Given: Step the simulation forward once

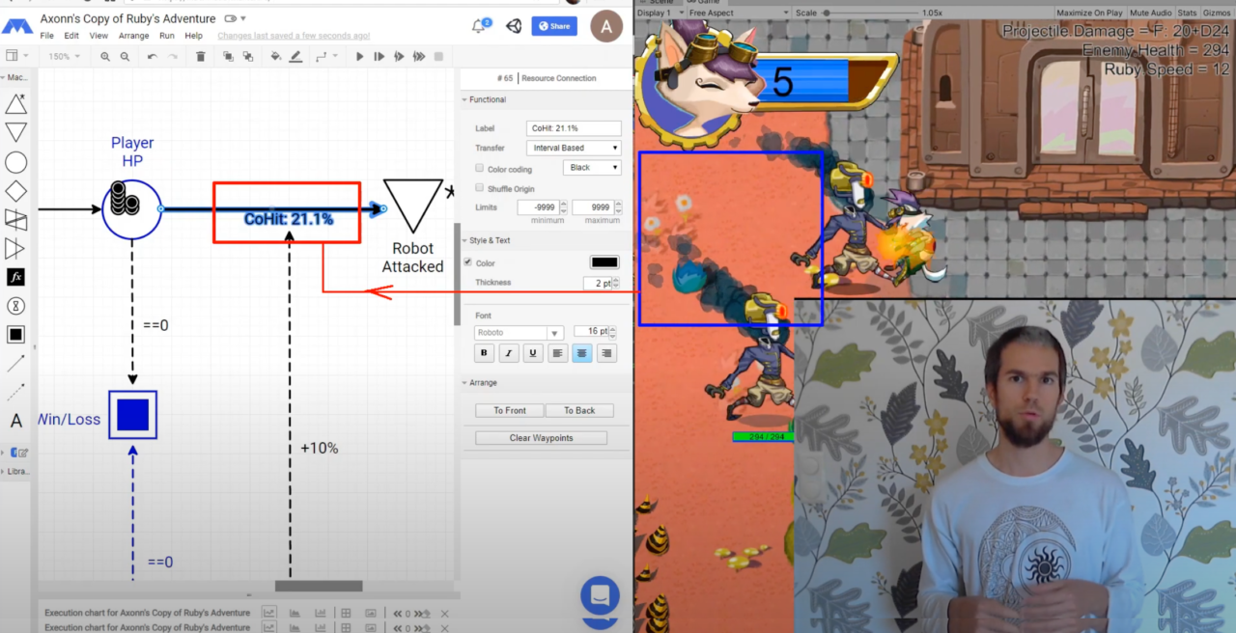Looking at the screenshot, I should tap(379, 57).
